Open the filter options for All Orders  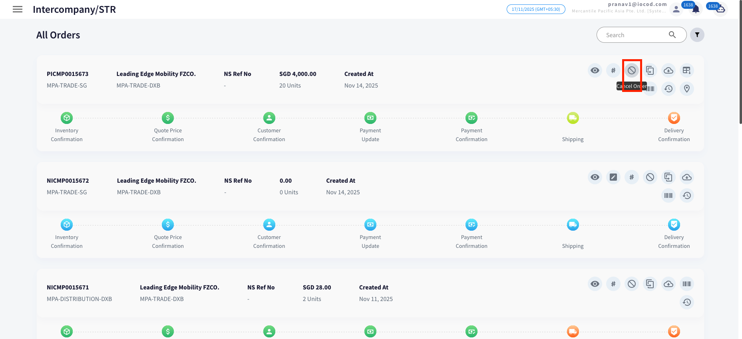click(x=697, y=35)
